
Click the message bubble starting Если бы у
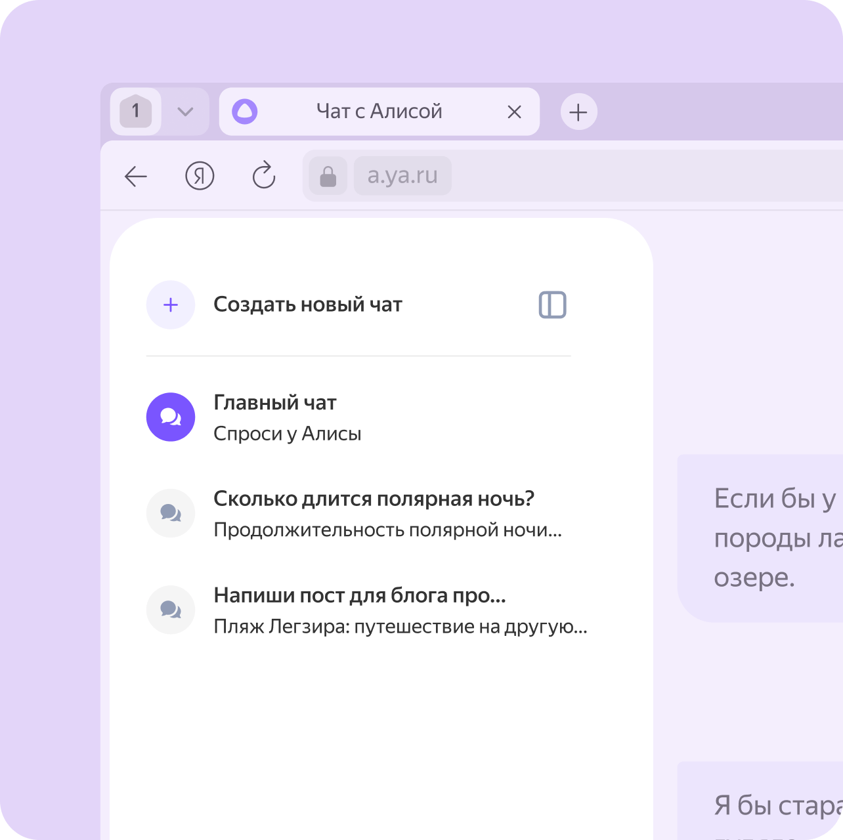coord(760,538)
